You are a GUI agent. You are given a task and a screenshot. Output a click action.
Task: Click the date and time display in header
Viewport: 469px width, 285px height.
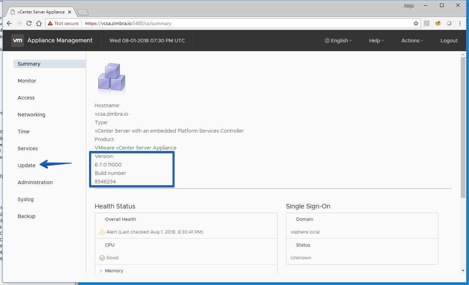(147, 41)
